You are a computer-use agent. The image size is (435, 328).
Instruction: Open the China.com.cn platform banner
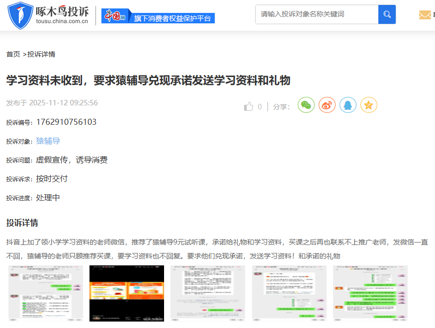pyautogui.click(x=158, y=16)
